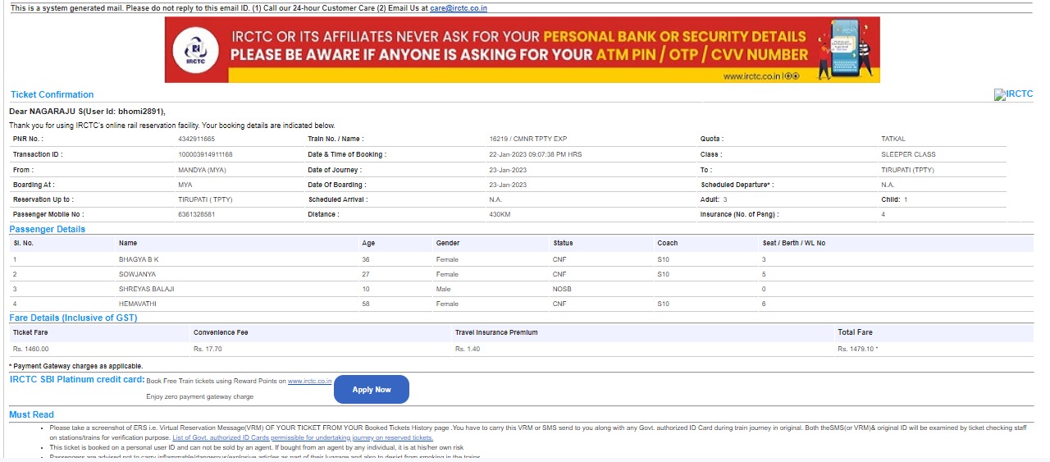1050x462 pixels.
Task: Click the broken IRCTC image icon
Action: tap(1013, 94)
